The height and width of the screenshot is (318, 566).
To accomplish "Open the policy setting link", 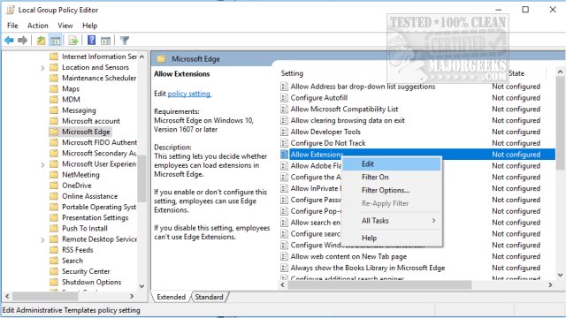I will [189, 94].
